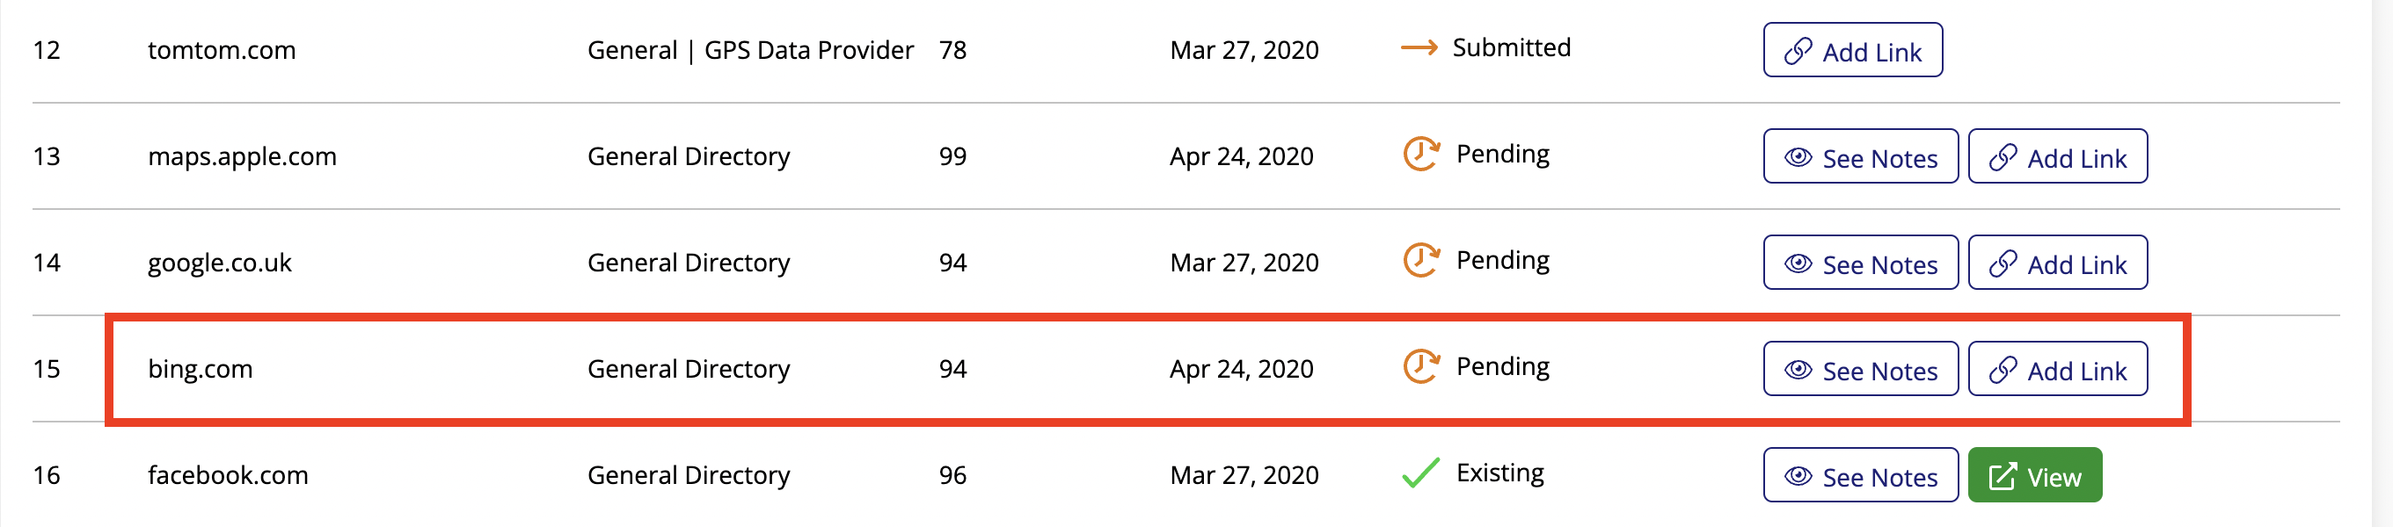Select the tomtom.com site name

222,50
